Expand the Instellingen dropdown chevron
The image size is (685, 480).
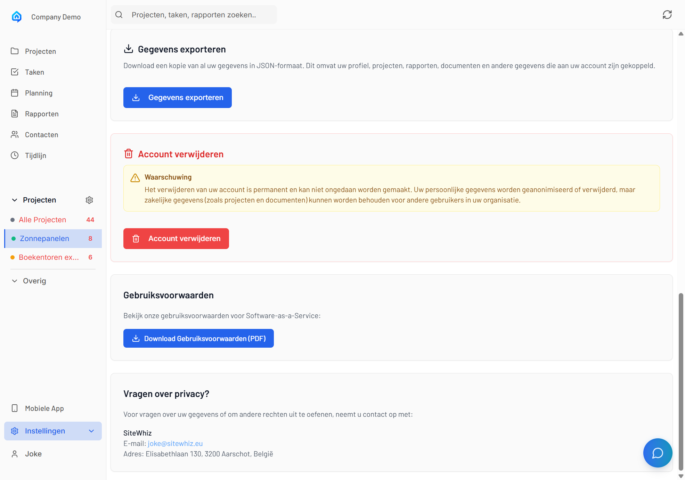[91, 431]
